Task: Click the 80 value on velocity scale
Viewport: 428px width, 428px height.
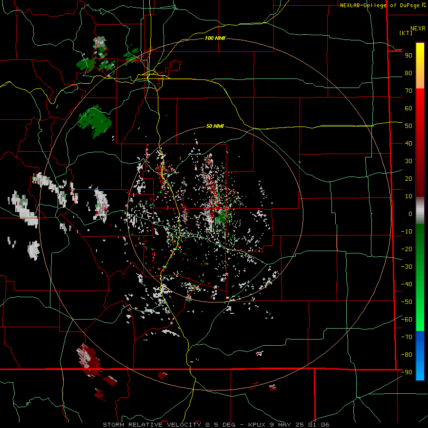Action: tap(409, 73)
